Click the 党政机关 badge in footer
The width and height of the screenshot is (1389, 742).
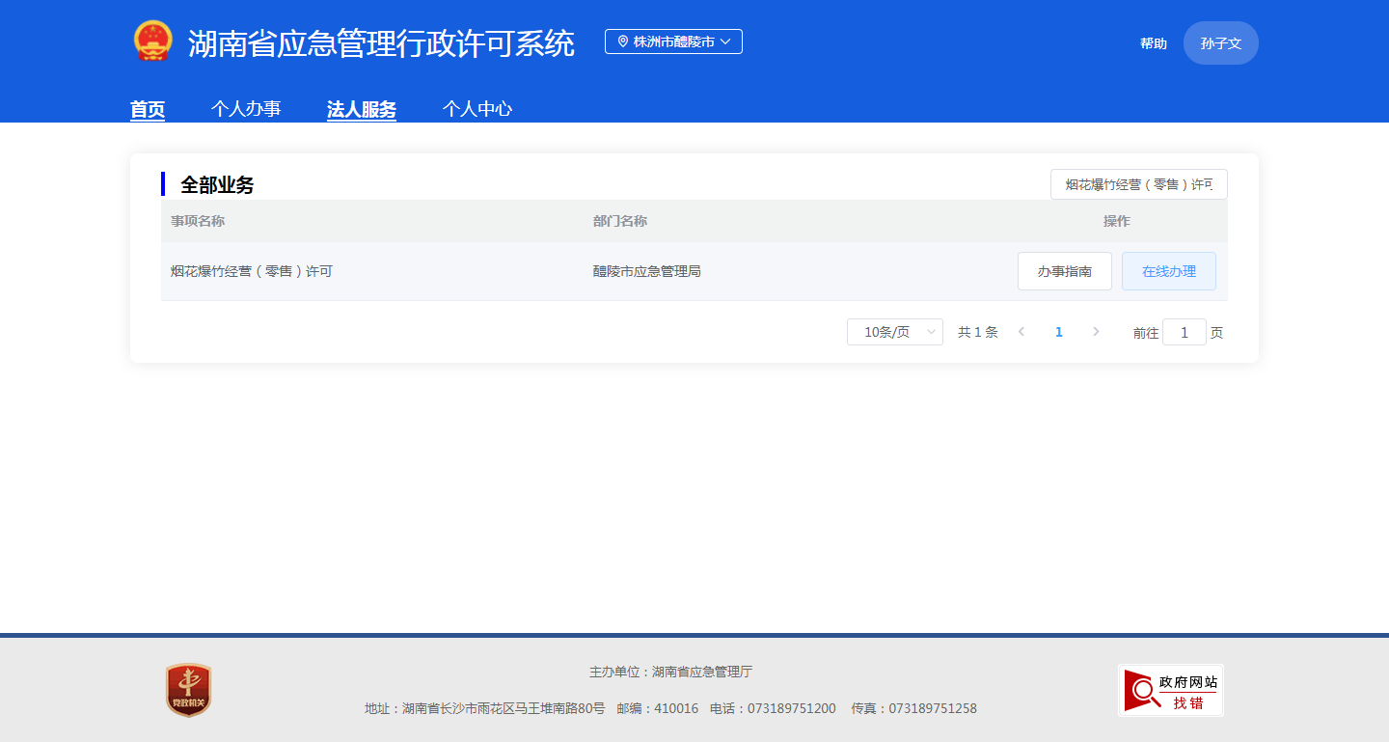click(x=188, y=690)
